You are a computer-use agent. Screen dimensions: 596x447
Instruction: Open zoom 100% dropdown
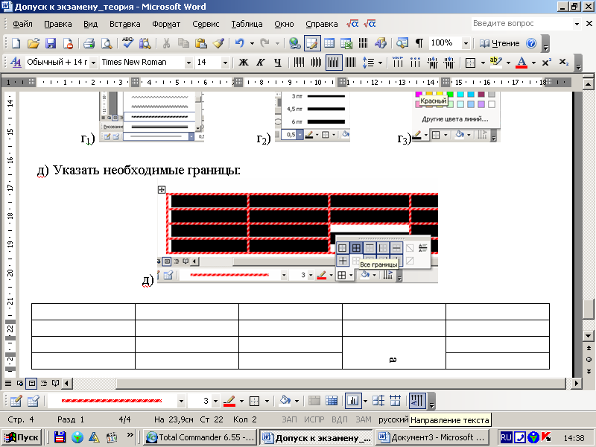(466, 44)
